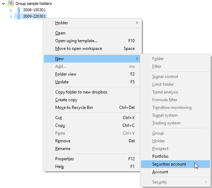Click Update in the context menu
Viewport: 212px width, 188px height.
(62, 82)
